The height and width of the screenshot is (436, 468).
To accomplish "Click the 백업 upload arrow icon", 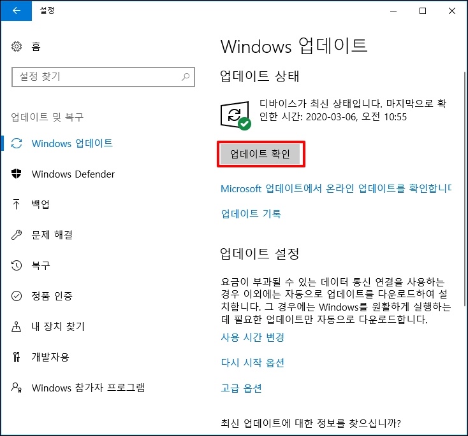I will point(17,204).
